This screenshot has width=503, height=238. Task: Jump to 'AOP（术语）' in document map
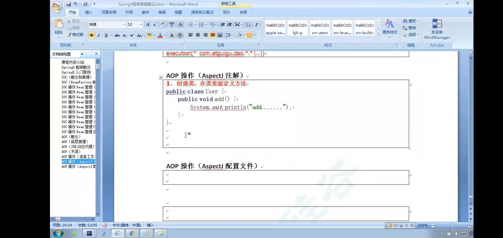71,152
